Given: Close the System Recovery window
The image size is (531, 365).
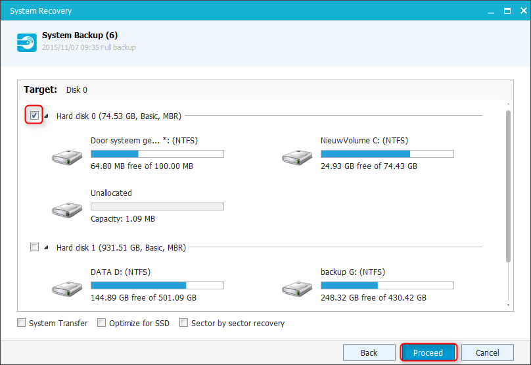Looking at the screenshot, I should pyautogui.click(x=524, y=11).
